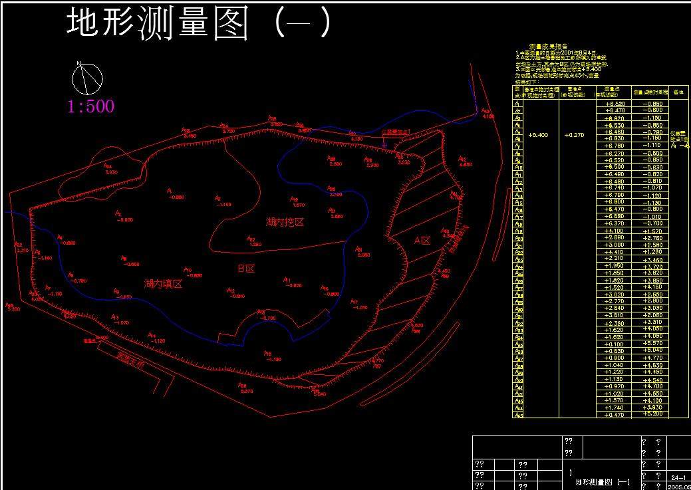Click sheet number 24-1 in title block
Image resolution: width=691 pixels, height=490 pixels.
click(679, 477)
